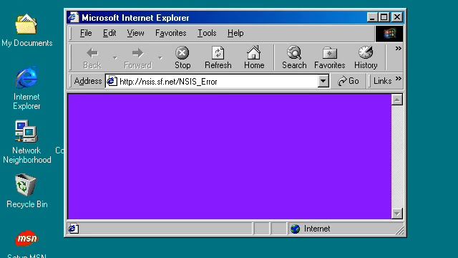The height and width of the screenshot is (258, 458).
Task: Click the Internet zone globe icon
Action: pos(296,229)
